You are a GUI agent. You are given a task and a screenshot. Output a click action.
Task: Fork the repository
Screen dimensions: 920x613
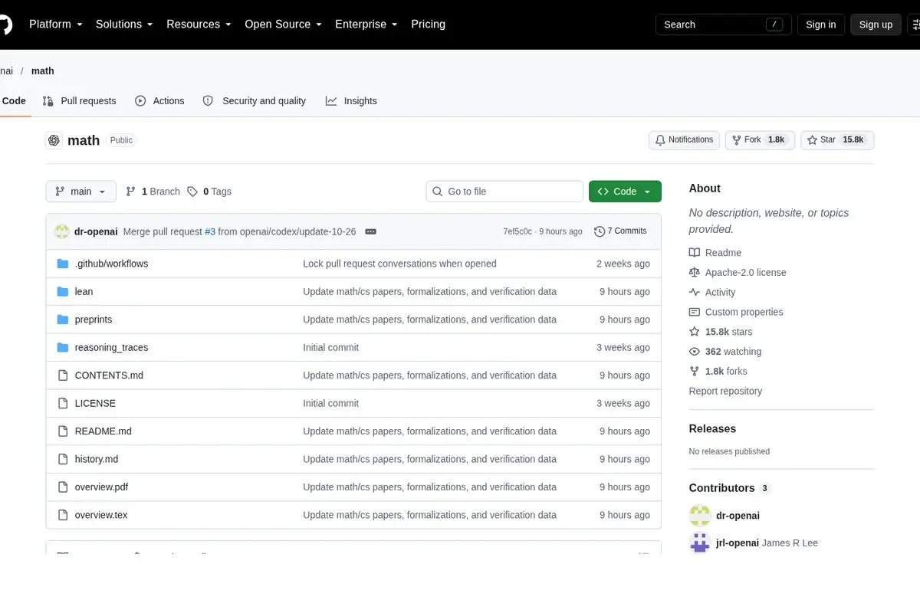760,140
